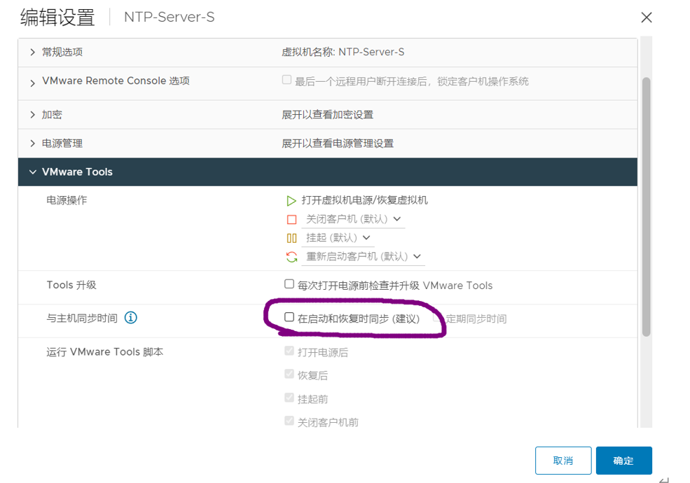Click the 展开以查看电源管理设置 text
Image resolution: width=690 pixels, height=483 pixels.
click(338, 143)
